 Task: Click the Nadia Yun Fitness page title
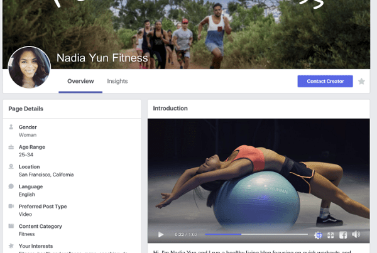(x=102, y=58)
